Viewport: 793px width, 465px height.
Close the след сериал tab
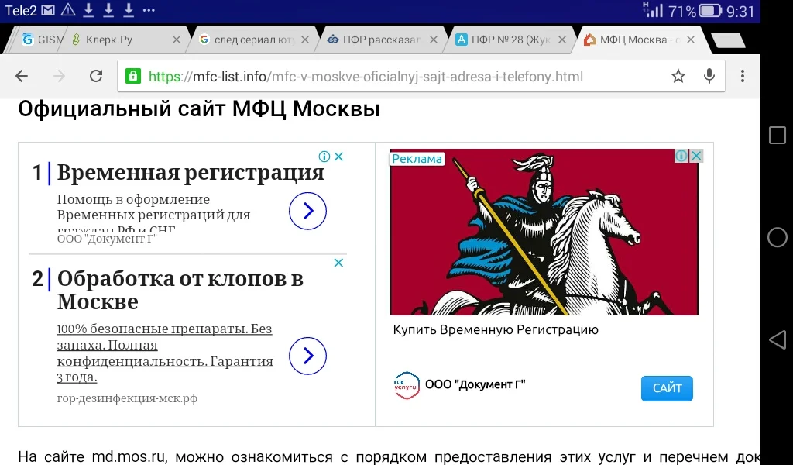point(305,40)
